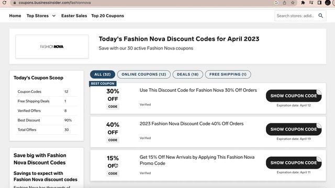Click the share page icon
Viewport: 335px width, 188px height.
[284, 3]
